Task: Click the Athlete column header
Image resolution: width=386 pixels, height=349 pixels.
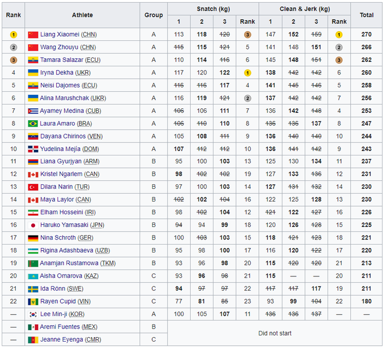Action: (82, 15)
